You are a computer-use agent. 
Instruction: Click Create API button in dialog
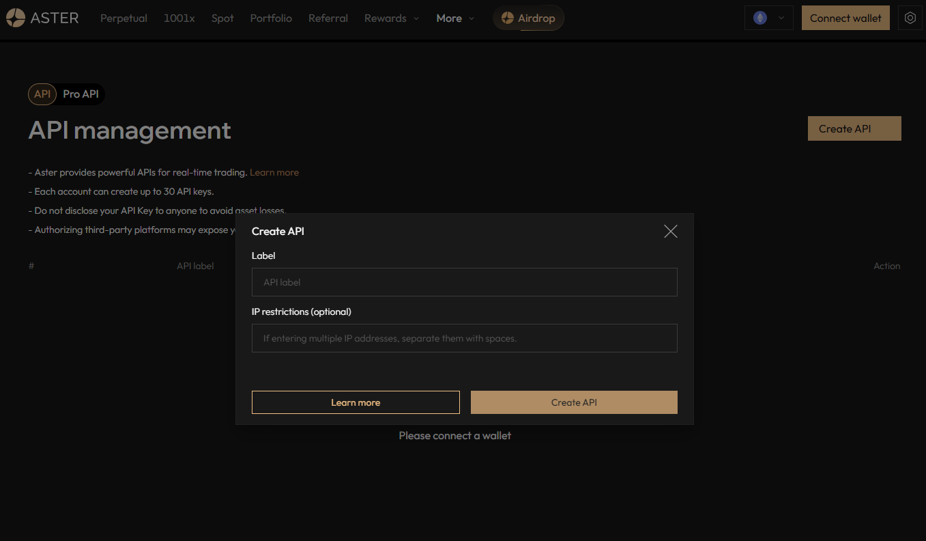[573, 402]
